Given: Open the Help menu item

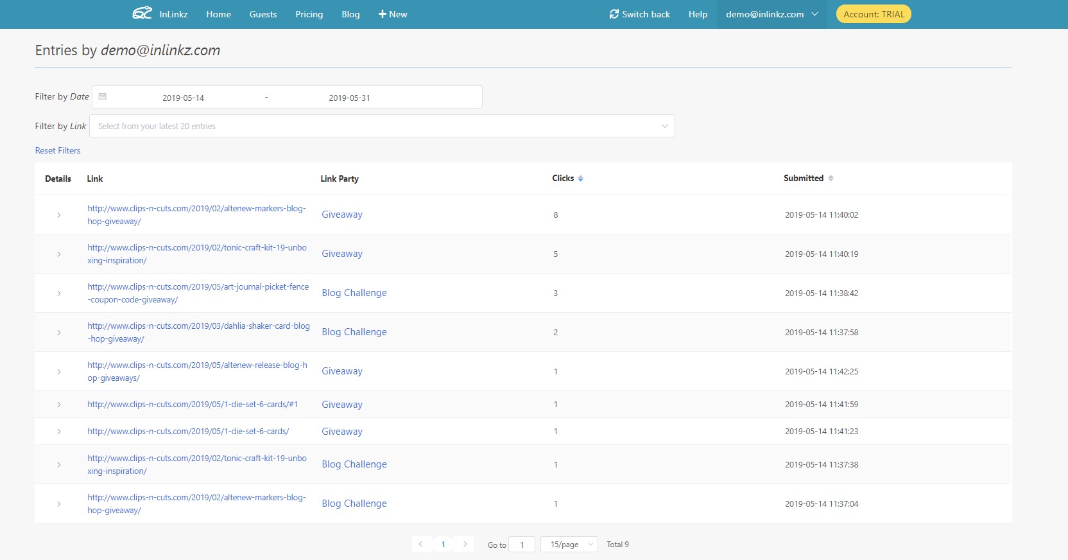Looking at the screenshot, I should pyautogui.click(x=698, y=14).
